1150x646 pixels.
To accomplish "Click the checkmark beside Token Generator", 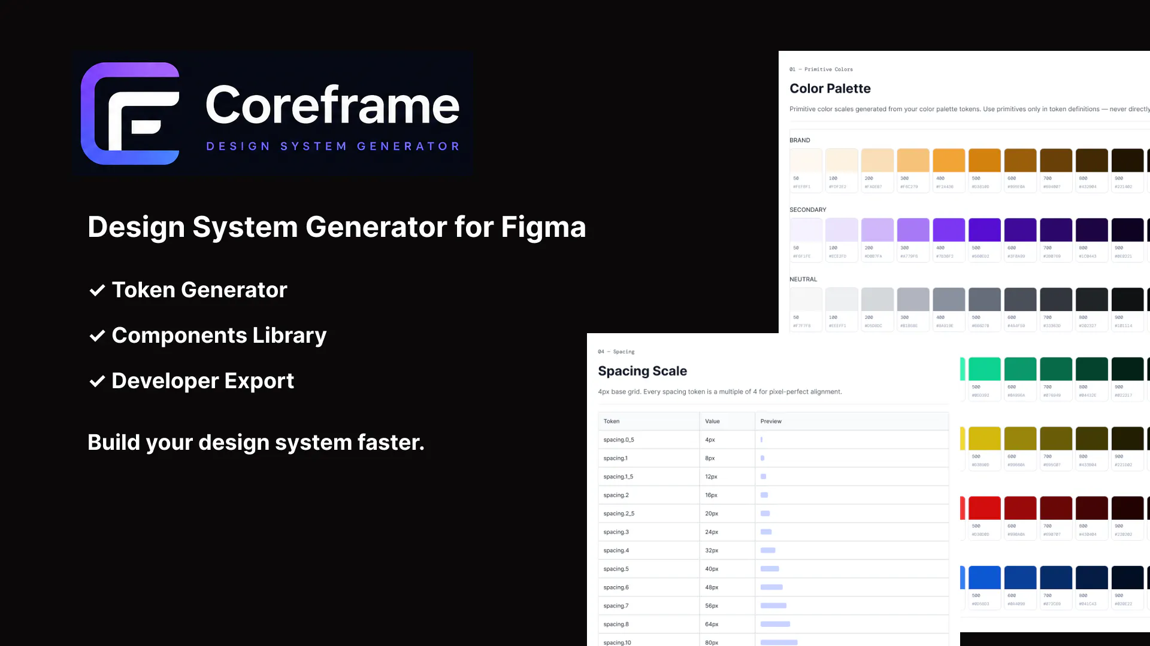I will pos(97,291).
